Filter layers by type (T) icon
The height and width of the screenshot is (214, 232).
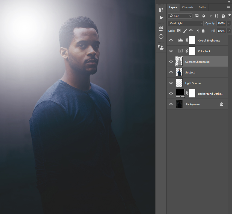[x=210, y=16]
